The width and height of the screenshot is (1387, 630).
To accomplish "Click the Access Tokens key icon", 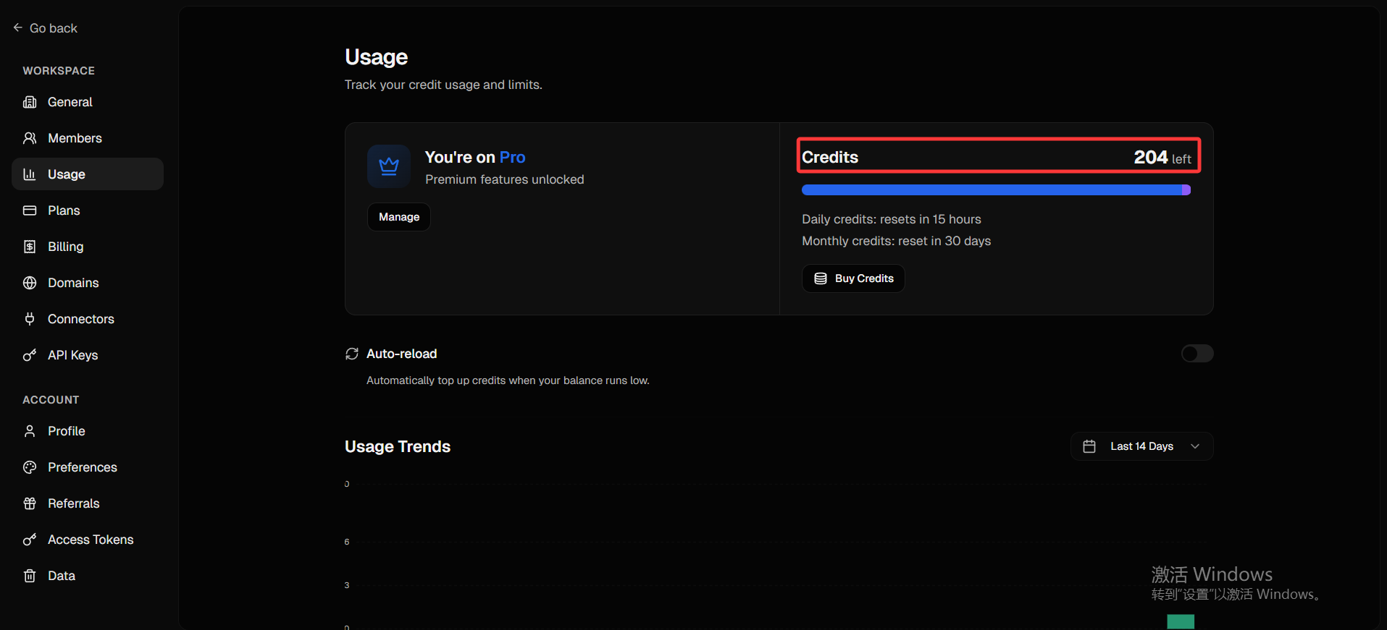I will (x=30, y=540).
